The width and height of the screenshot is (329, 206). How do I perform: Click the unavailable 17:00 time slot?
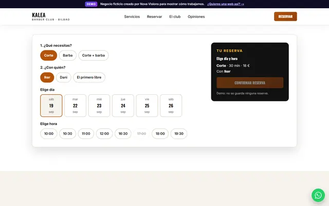(x=142, y=134)
